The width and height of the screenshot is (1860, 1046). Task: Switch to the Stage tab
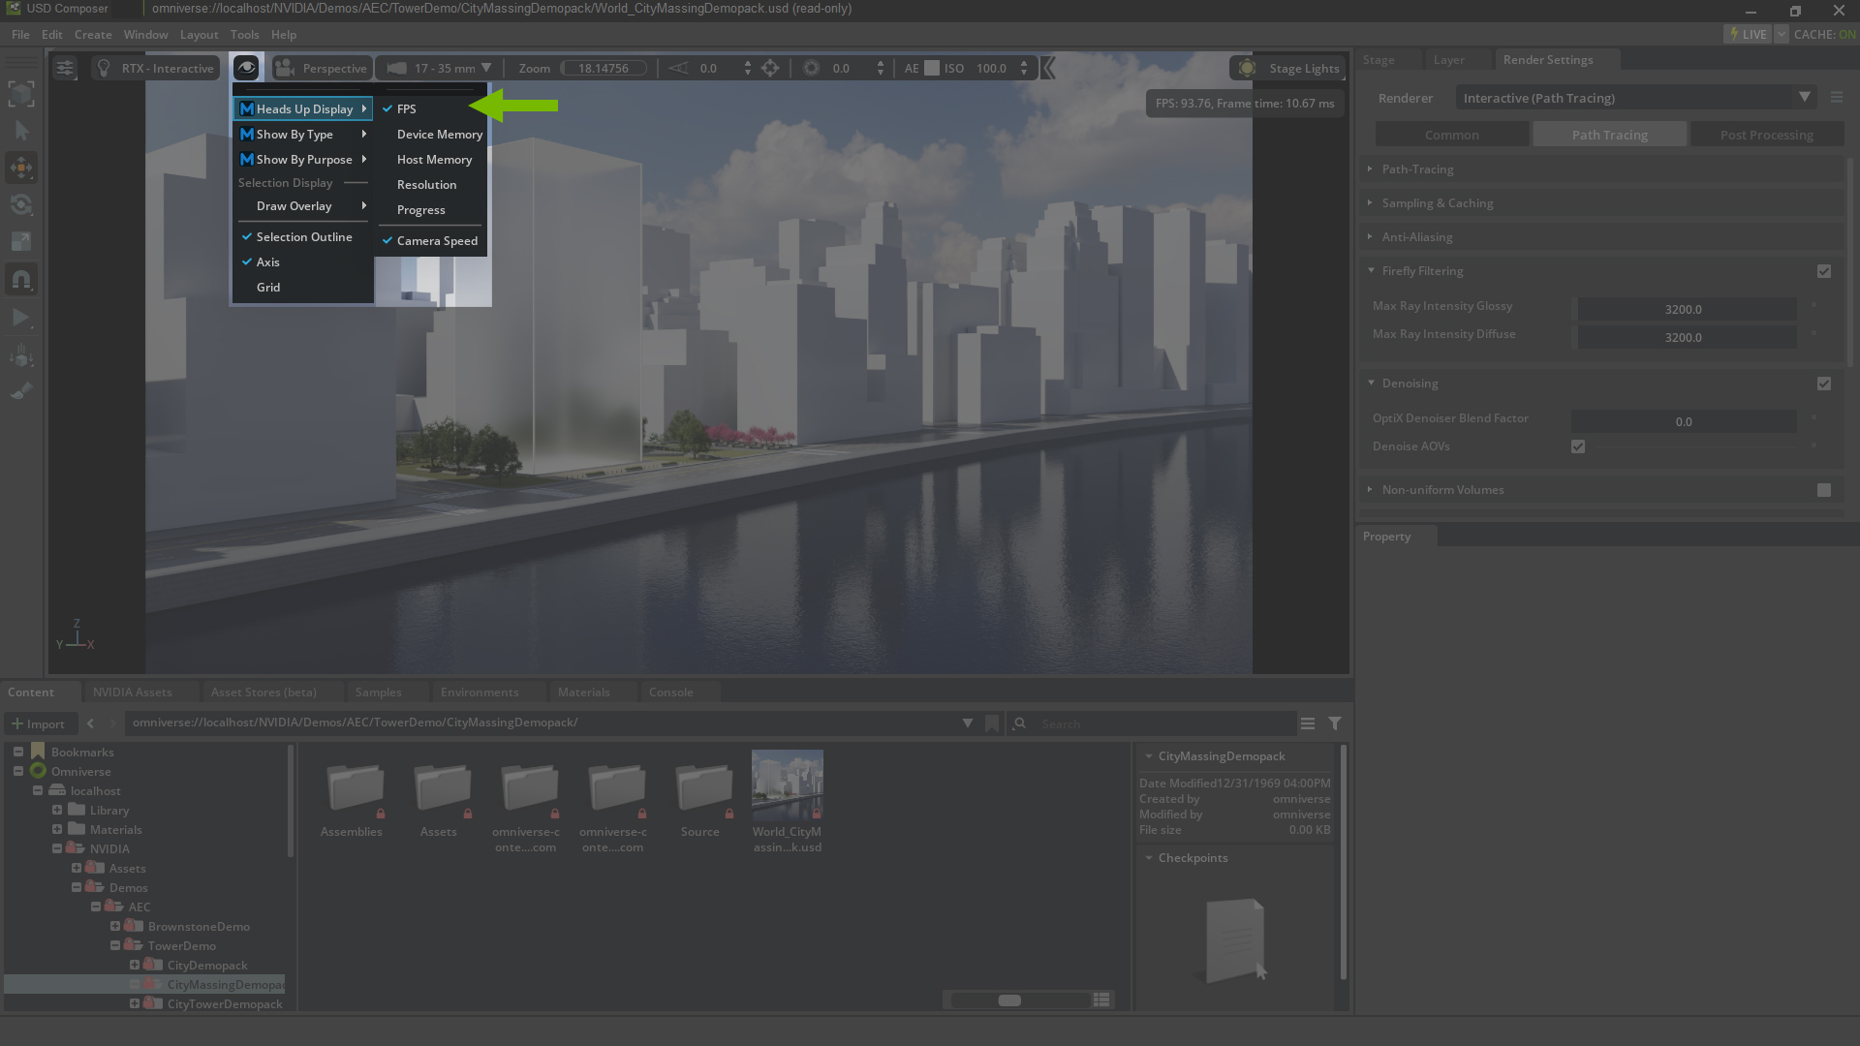[x=1379, y=59]
